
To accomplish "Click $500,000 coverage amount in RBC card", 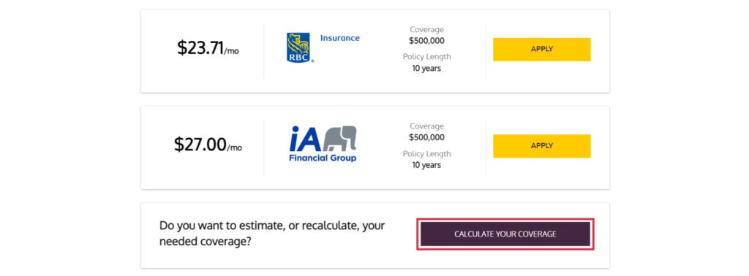I will 426,40.
